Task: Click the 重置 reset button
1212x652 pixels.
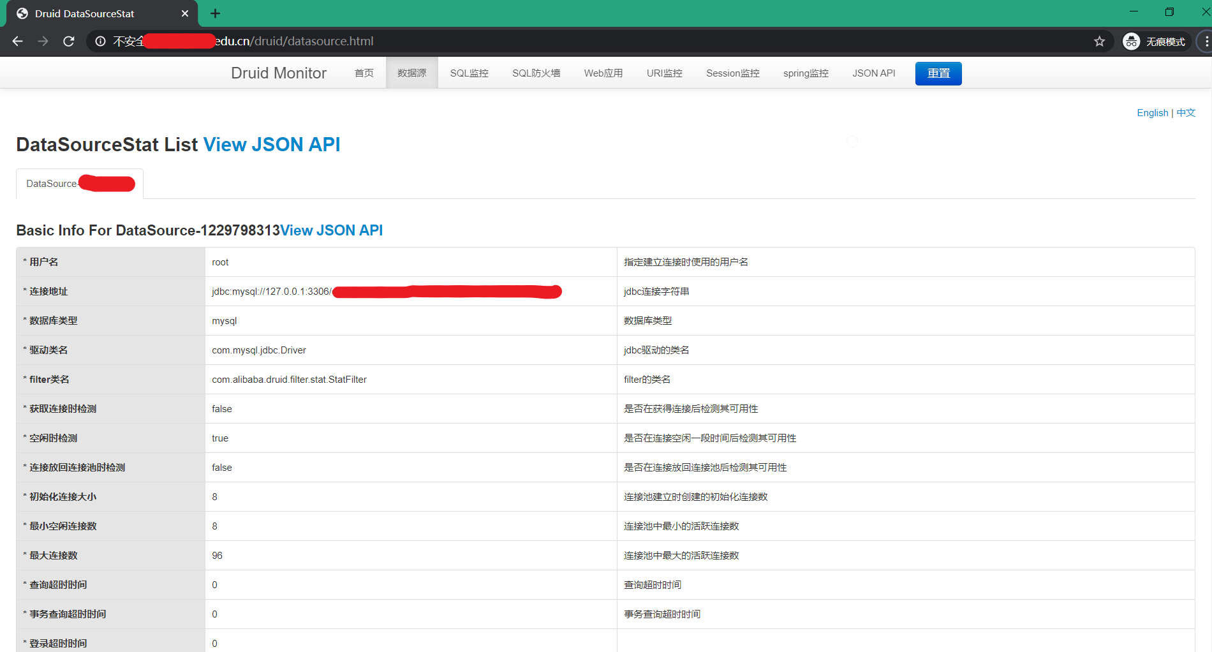Action: pyautogui.click(x=938, y=73)
